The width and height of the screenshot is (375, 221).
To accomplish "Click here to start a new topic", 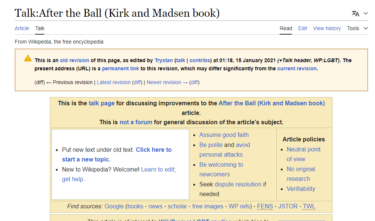I will (117, 154).
